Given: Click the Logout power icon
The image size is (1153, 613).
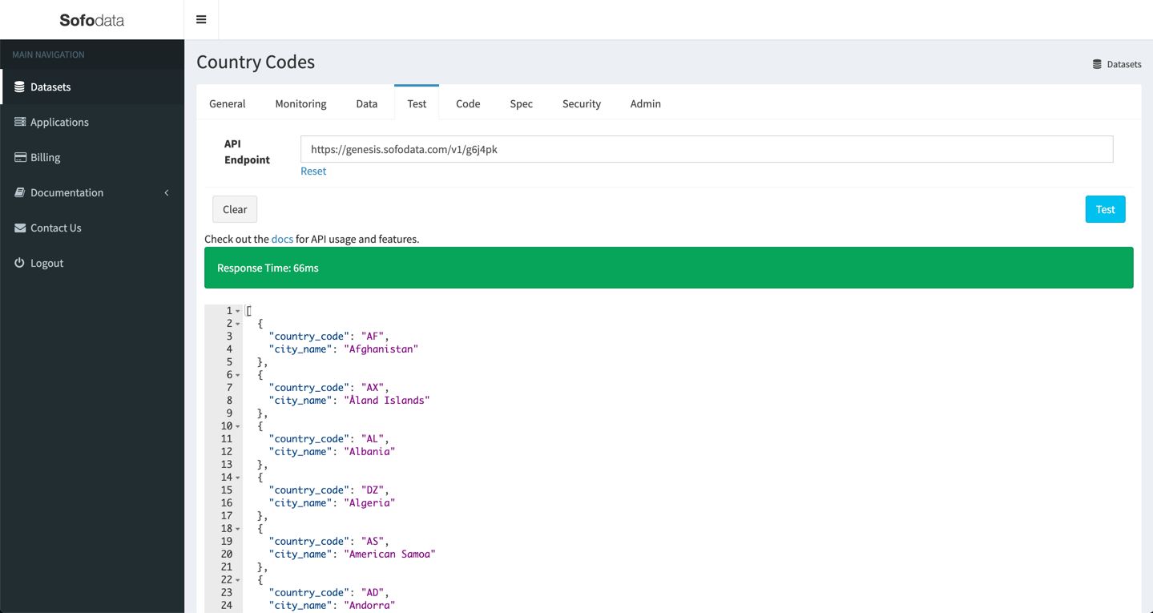Looking at the screenshot, I should pyautogui.click(x=19, y=263).
